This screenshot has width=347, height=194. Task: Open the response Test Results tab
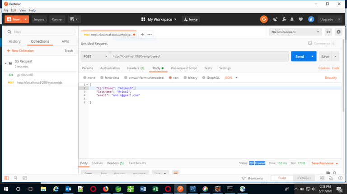pos(137,163)
